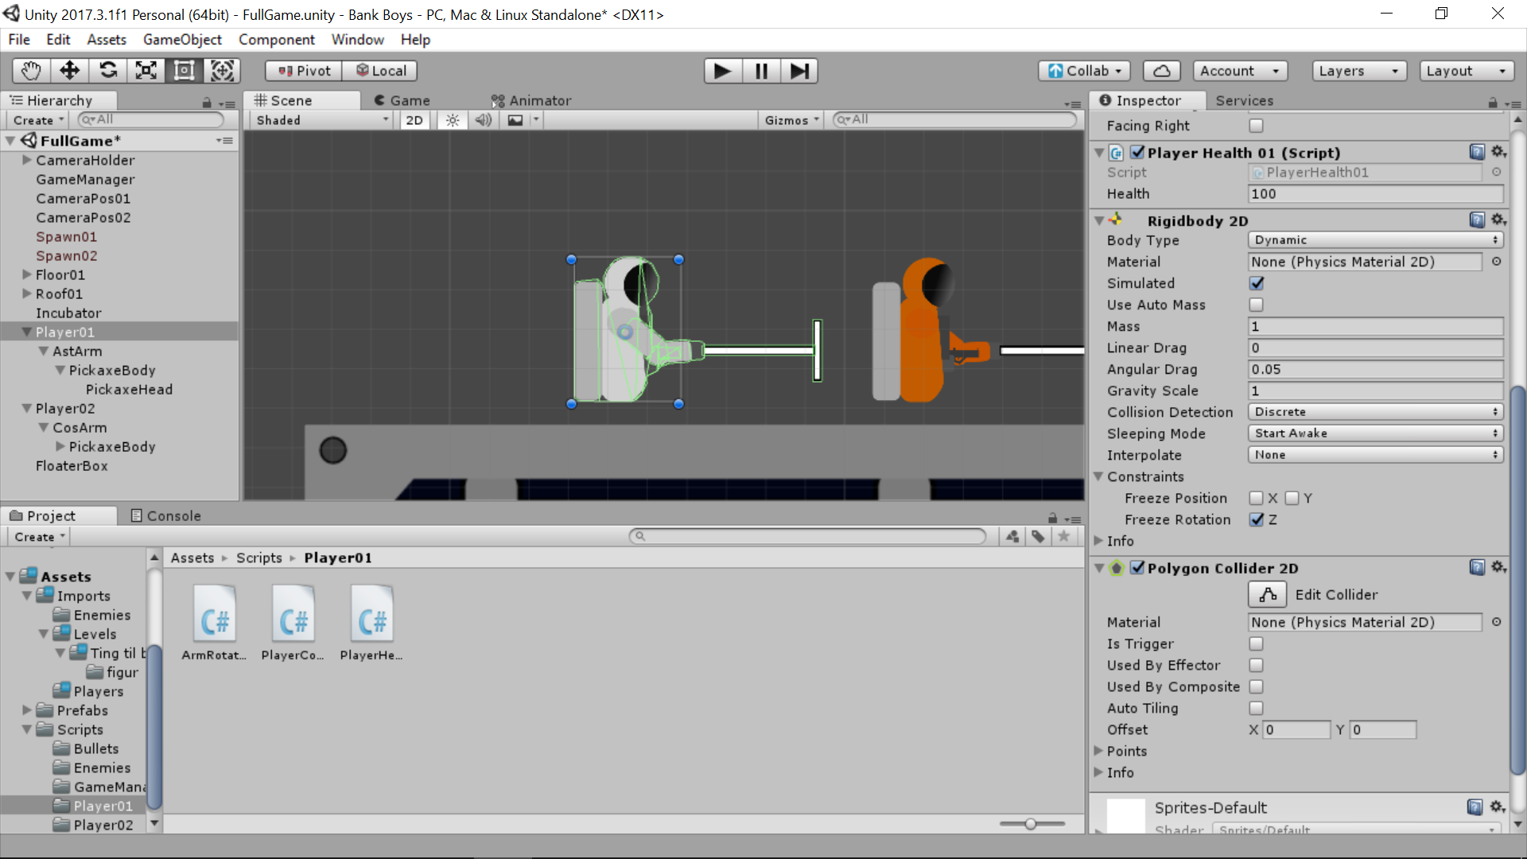Select the Move tool

70,71
